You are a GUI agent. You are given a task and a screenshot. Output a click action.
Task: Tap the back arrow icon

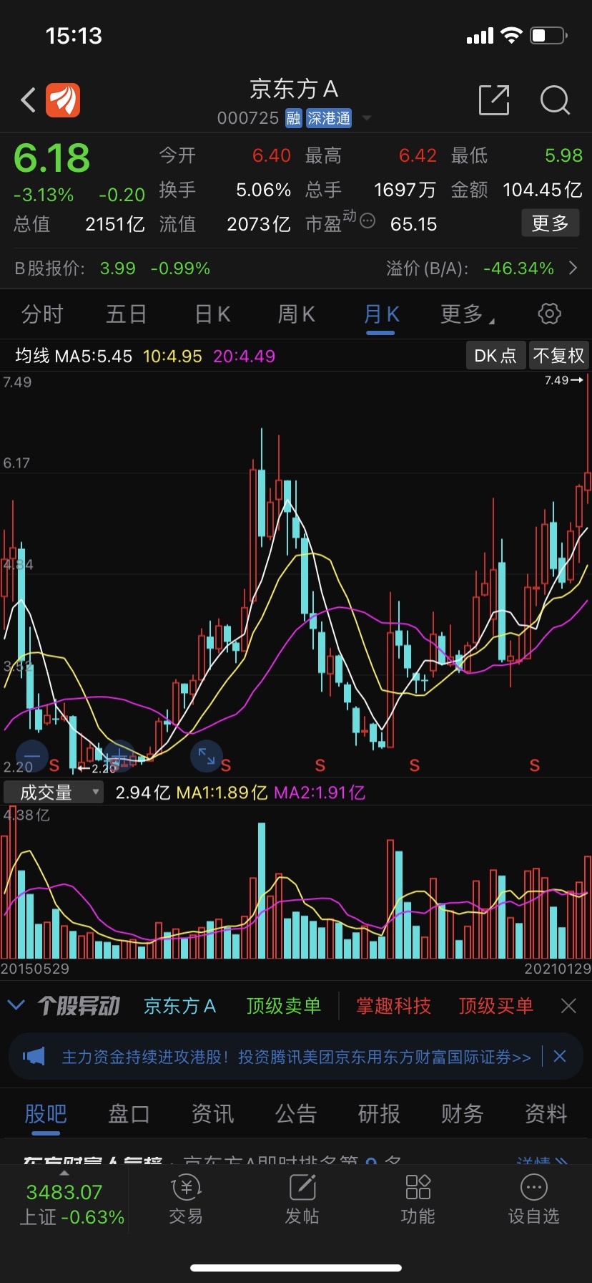29,100
